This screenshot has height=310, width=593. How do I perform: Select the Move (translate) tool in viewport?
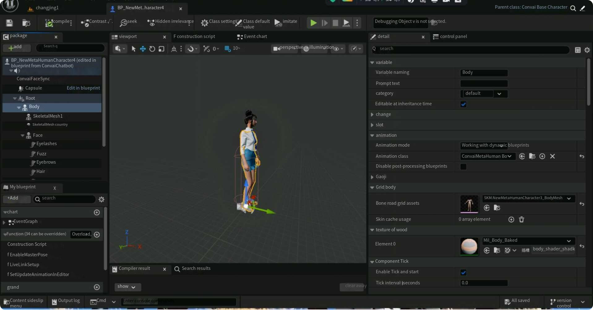point(143,49)
